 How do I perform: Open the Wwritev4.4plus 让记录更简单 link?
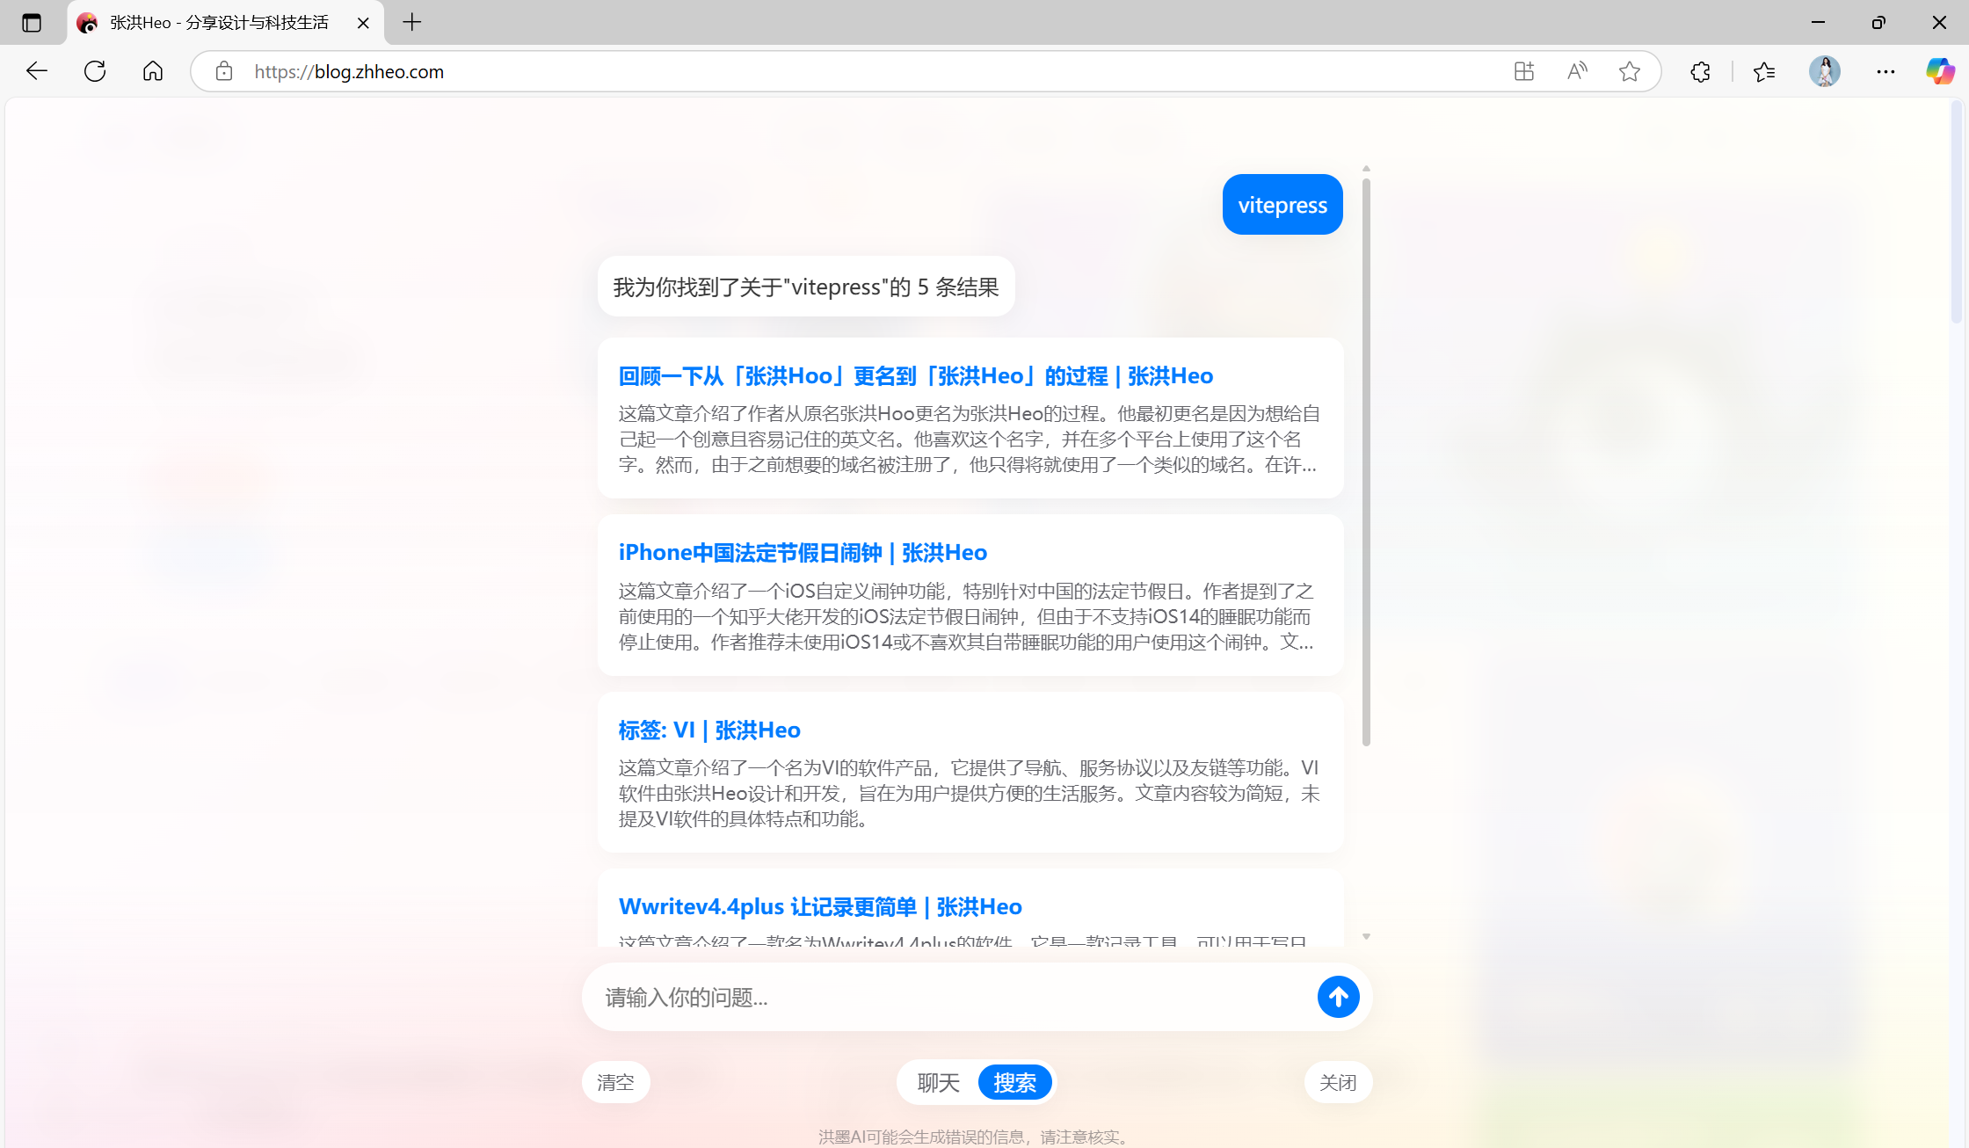click(820, 907)
